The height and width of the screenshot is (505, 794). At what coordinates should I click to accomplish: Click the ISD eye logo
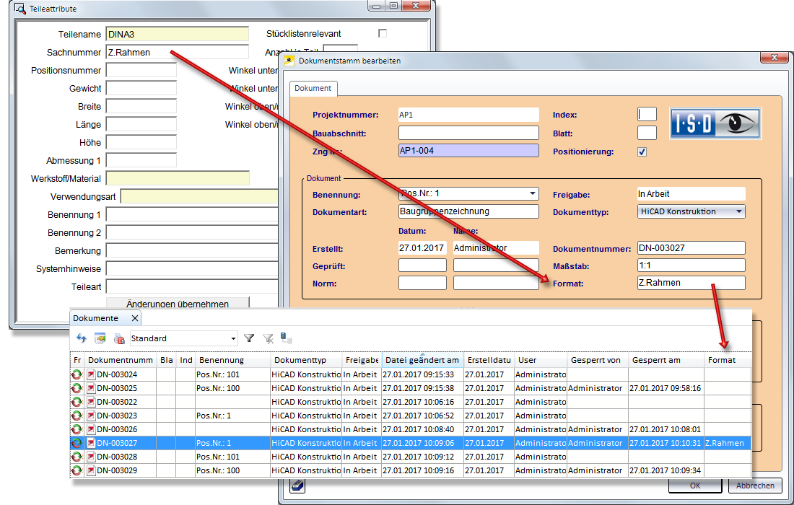715,123
